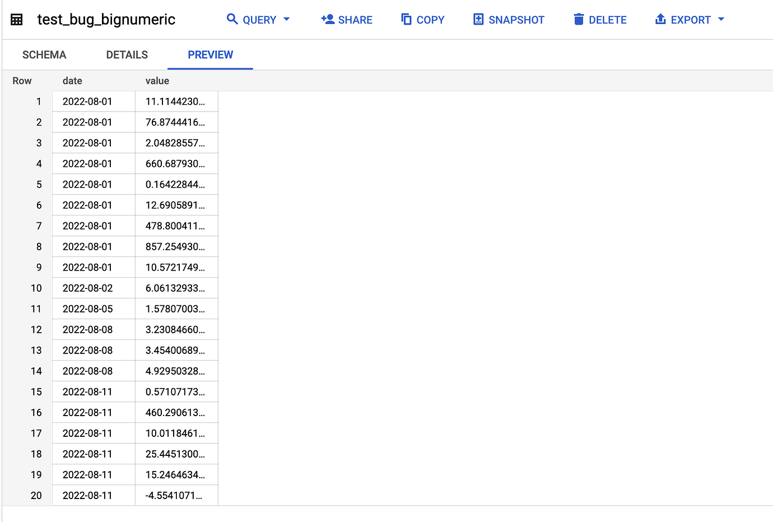Open the EXPORT dropdown arrow
Image resolution: width=773 pixels, height=522 pixels.
(721, 19)
